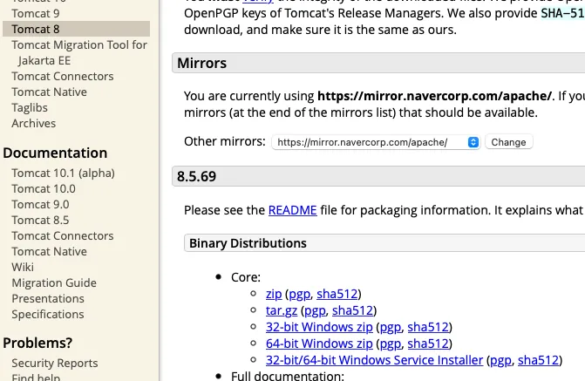This screenshot has width=585, height=381.
Task: Open the Migration Guide page
Action: point(54,282)
